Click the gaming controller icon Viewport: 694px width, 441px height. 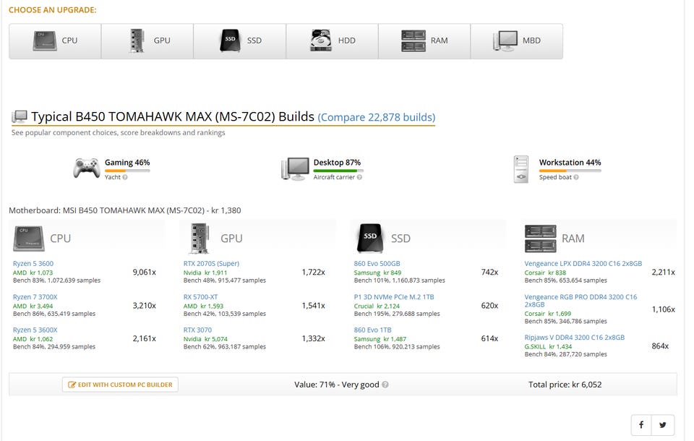[x=86, y=168]
